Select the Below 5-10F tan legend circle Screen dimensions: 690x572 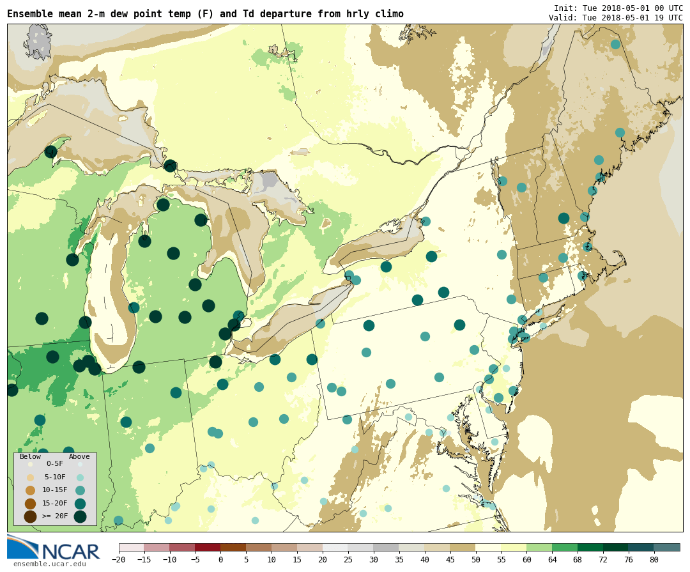(31, 477)
